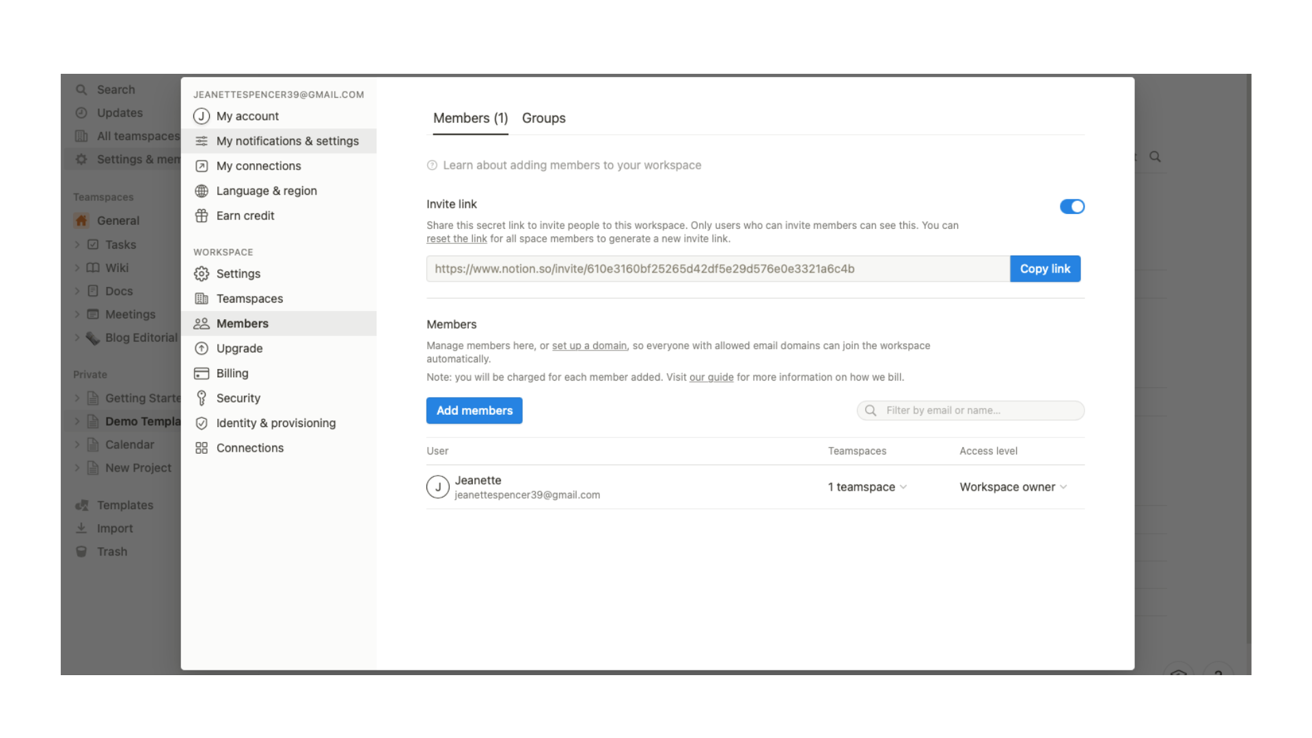Image resolution: width=1312 pixels, height=738 pixels.
Task: Open workspace Security settings
Action: tap(238, 398)
